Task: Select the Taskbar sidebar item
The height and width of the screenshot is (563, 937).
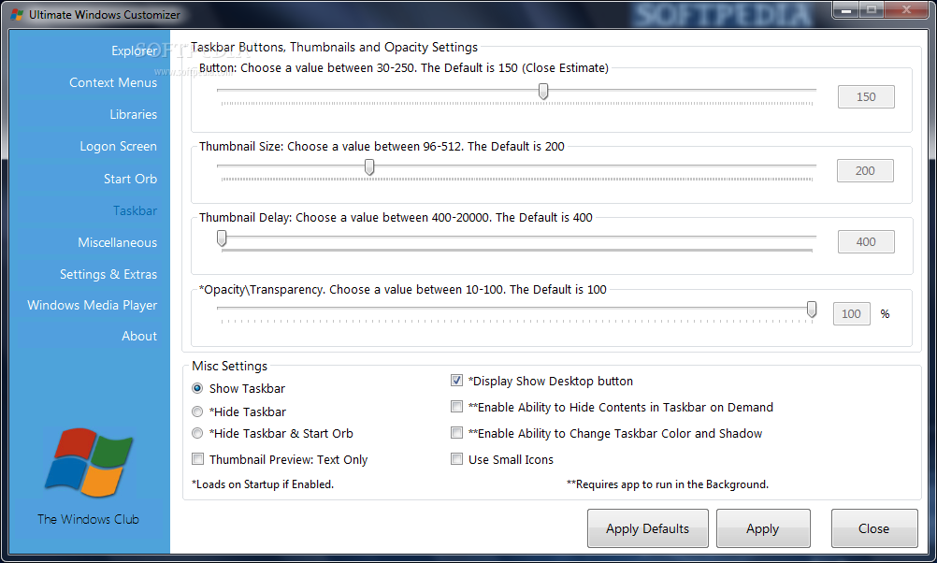Action: click(135, 210)
